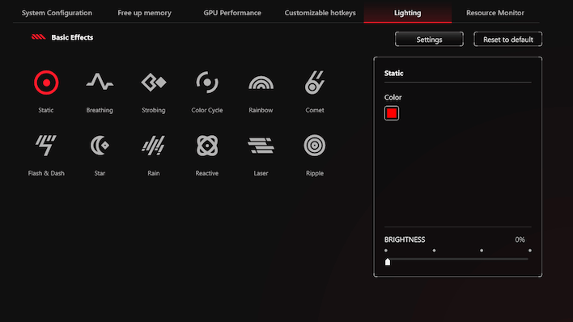Open Customizable hotkeys tab

coord(320,13)
